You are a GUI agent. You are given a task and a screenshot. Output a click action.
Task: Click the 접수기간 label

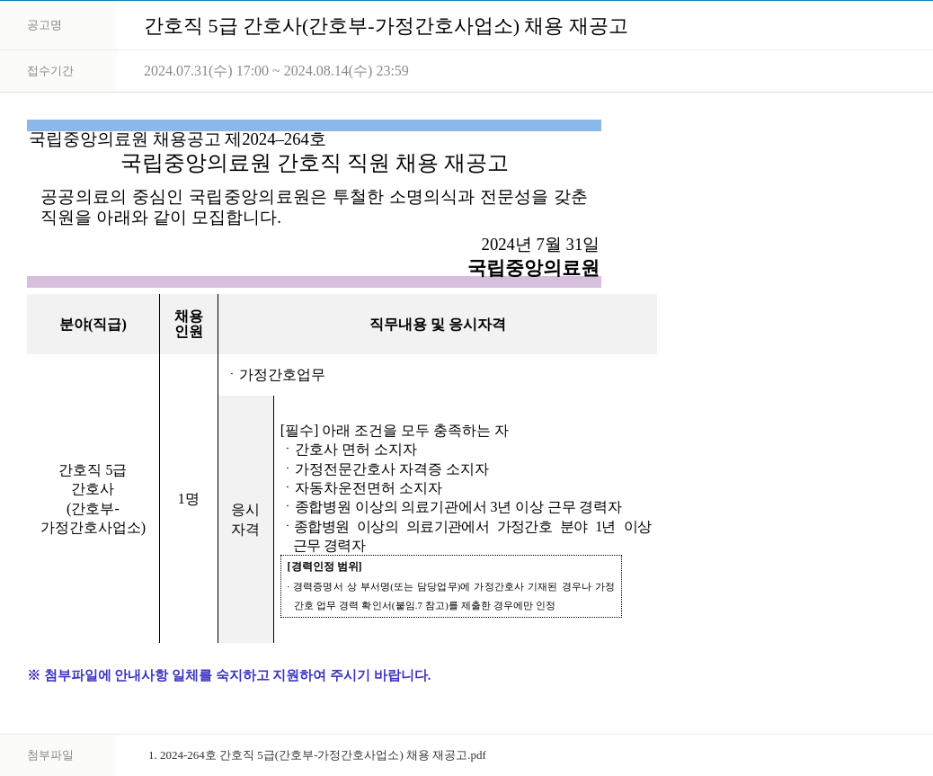pos(50,71)
